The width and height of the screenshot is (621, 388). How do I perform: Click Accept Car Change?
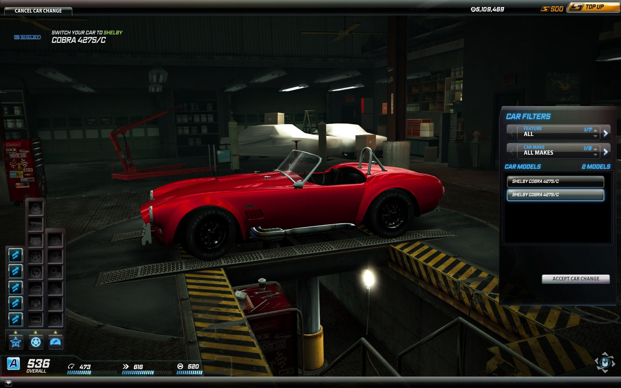tap(576, 279)
